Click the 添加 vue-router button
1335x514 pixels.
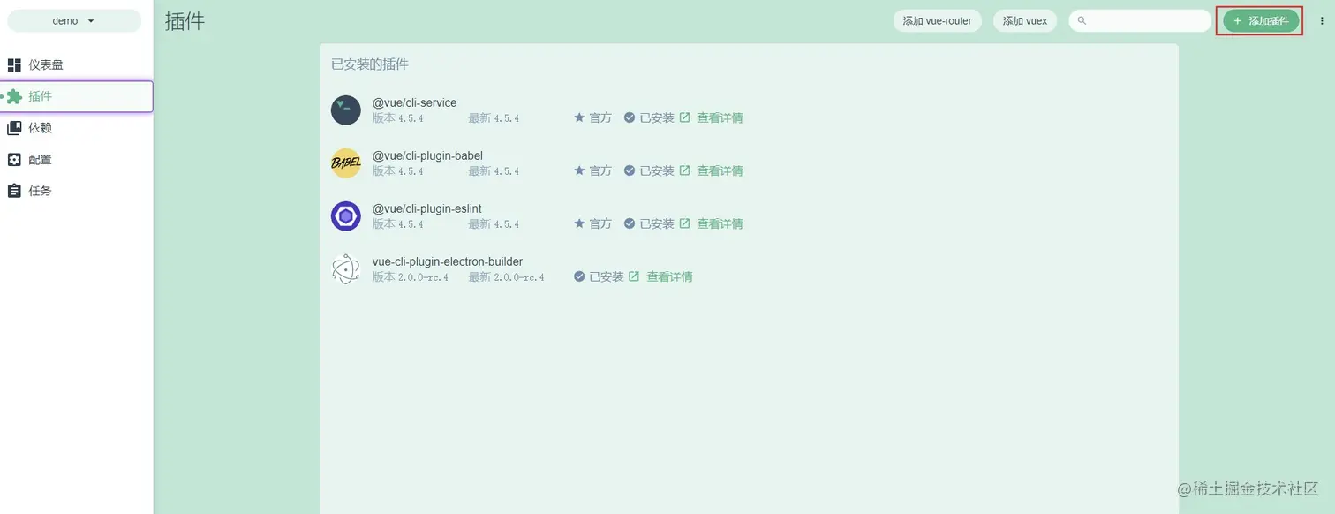[937, 21]
